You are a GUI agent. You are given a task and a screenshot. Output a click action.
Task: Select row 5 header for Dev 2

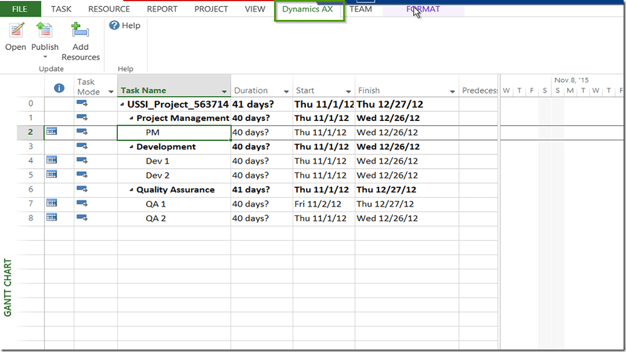(x=30, y=175)
